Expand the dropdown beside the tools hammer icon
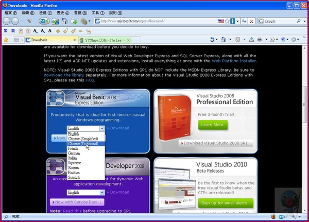 [89, 21]
